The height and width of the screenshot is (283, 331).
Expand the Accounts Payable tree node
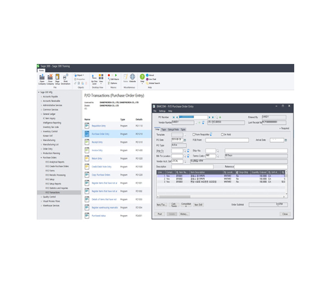click(41, 97)
